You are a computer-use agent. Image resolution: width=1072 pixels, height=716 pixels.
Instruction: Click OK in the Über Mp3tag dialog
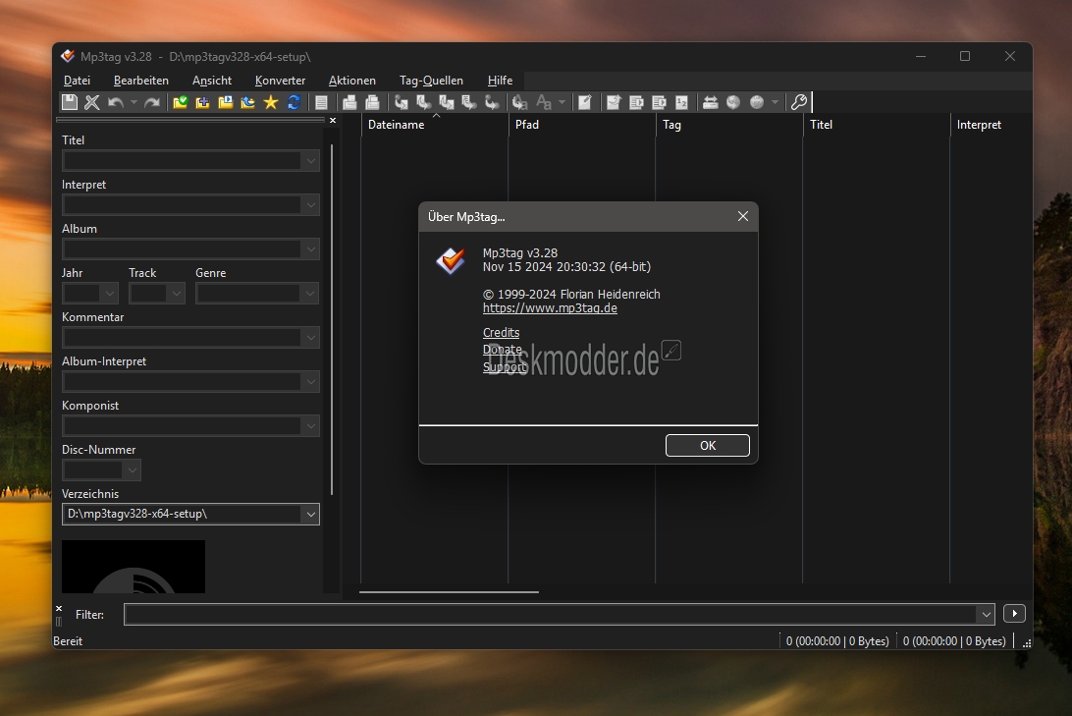[x=708, y=445]
